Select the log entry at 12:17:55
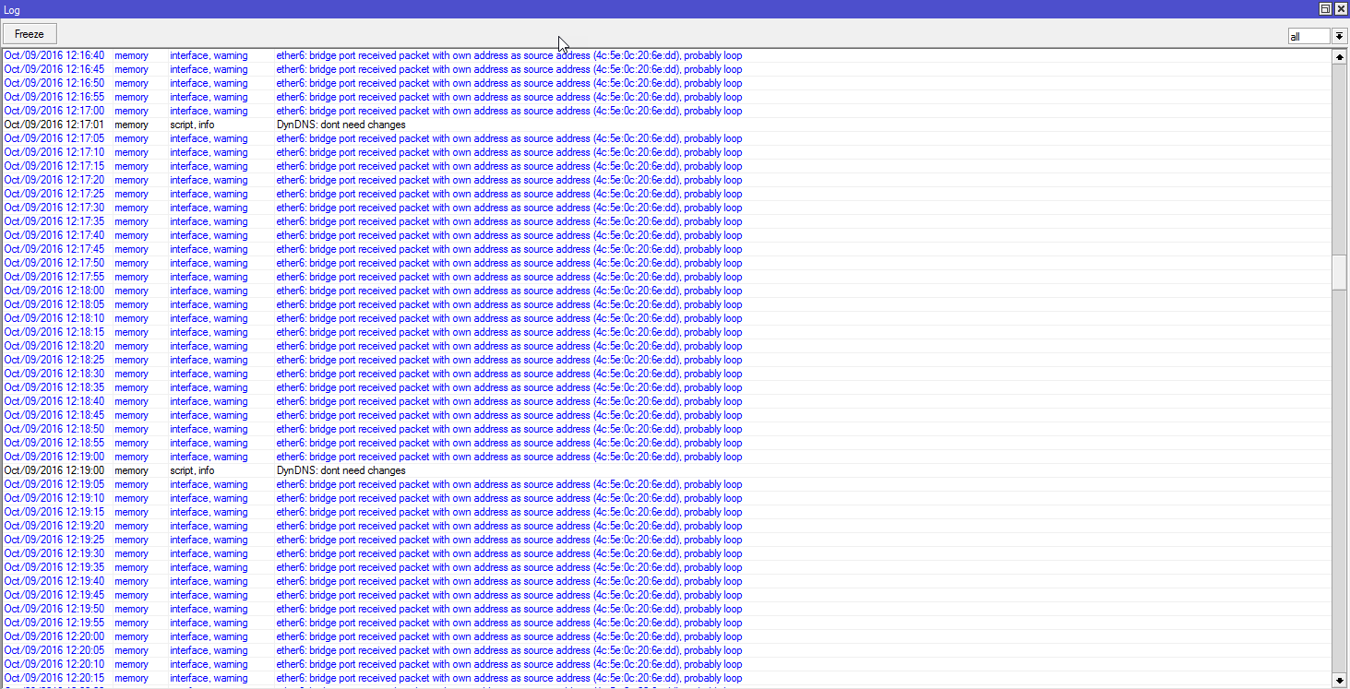 point(667,277)
